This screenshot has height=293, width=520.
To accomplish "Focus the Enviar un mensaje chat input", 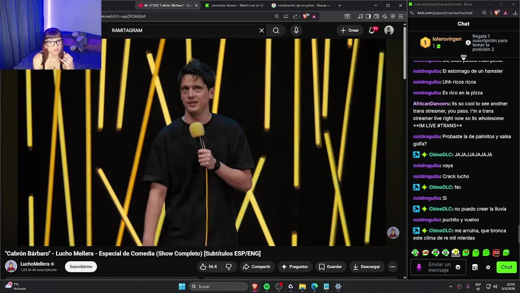I will coord(439,267).
